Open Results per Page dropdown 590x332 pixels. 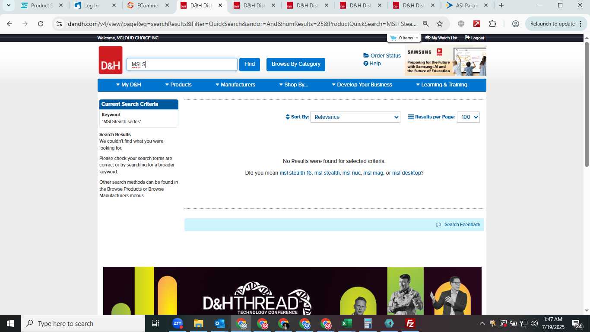[x=468, y=117]
